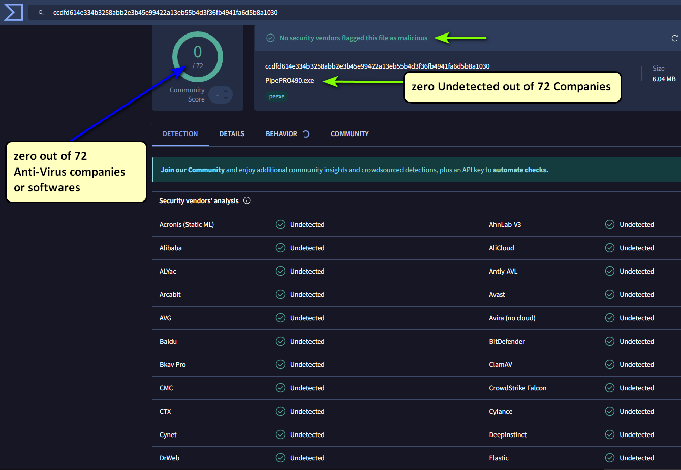The image size is (681, 470).
Task: Click the Alibaba vendor name
Action: tap(171, 248)
